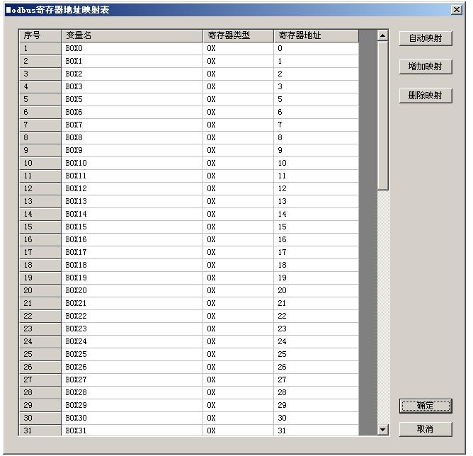Click the vertical scrollbar thumb

coord(383,115)
